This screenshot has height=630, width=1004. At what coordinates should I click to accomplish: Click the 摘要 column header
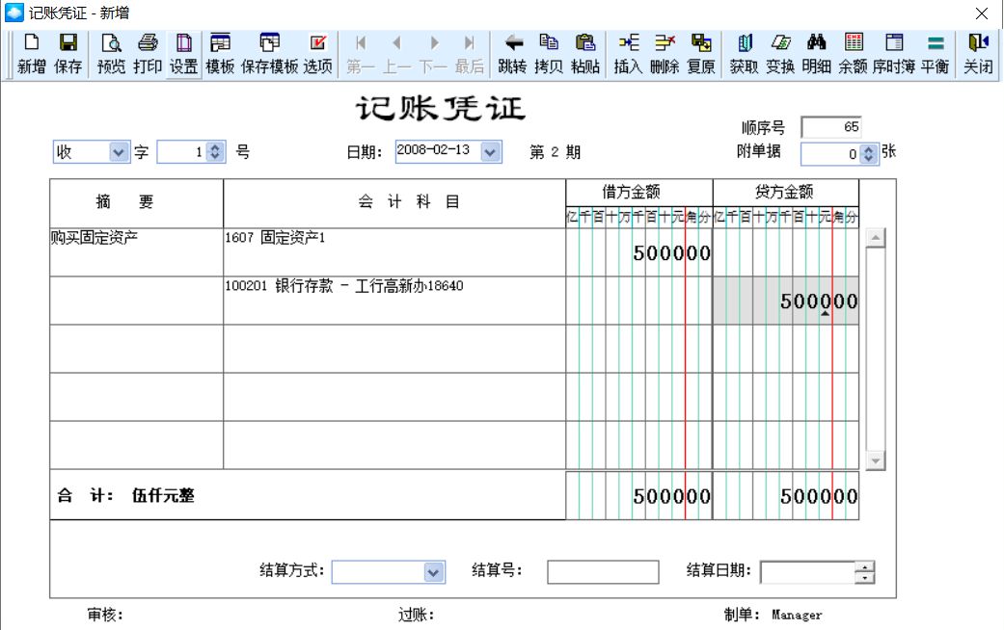136,202
